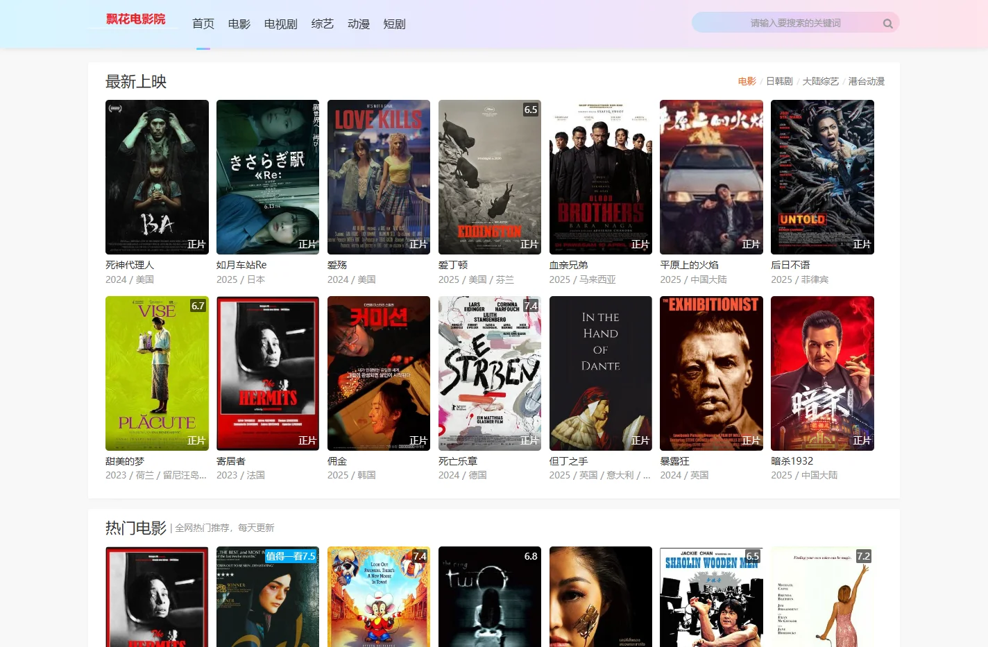Click the 6.7 rating badge on 甜美的梦
988x647 pixels.
click(x=198, y=306)
